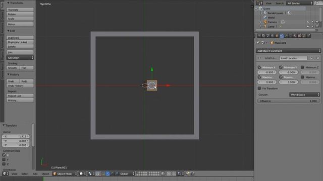Open the Add menu in 3D view header
The height and width of the screenshot is (181, 323).
click(x=35, y=174)
